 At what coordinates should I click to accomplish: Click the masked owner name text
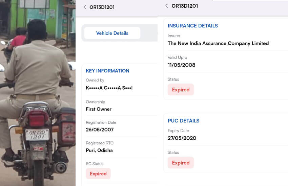click(109, 88)
